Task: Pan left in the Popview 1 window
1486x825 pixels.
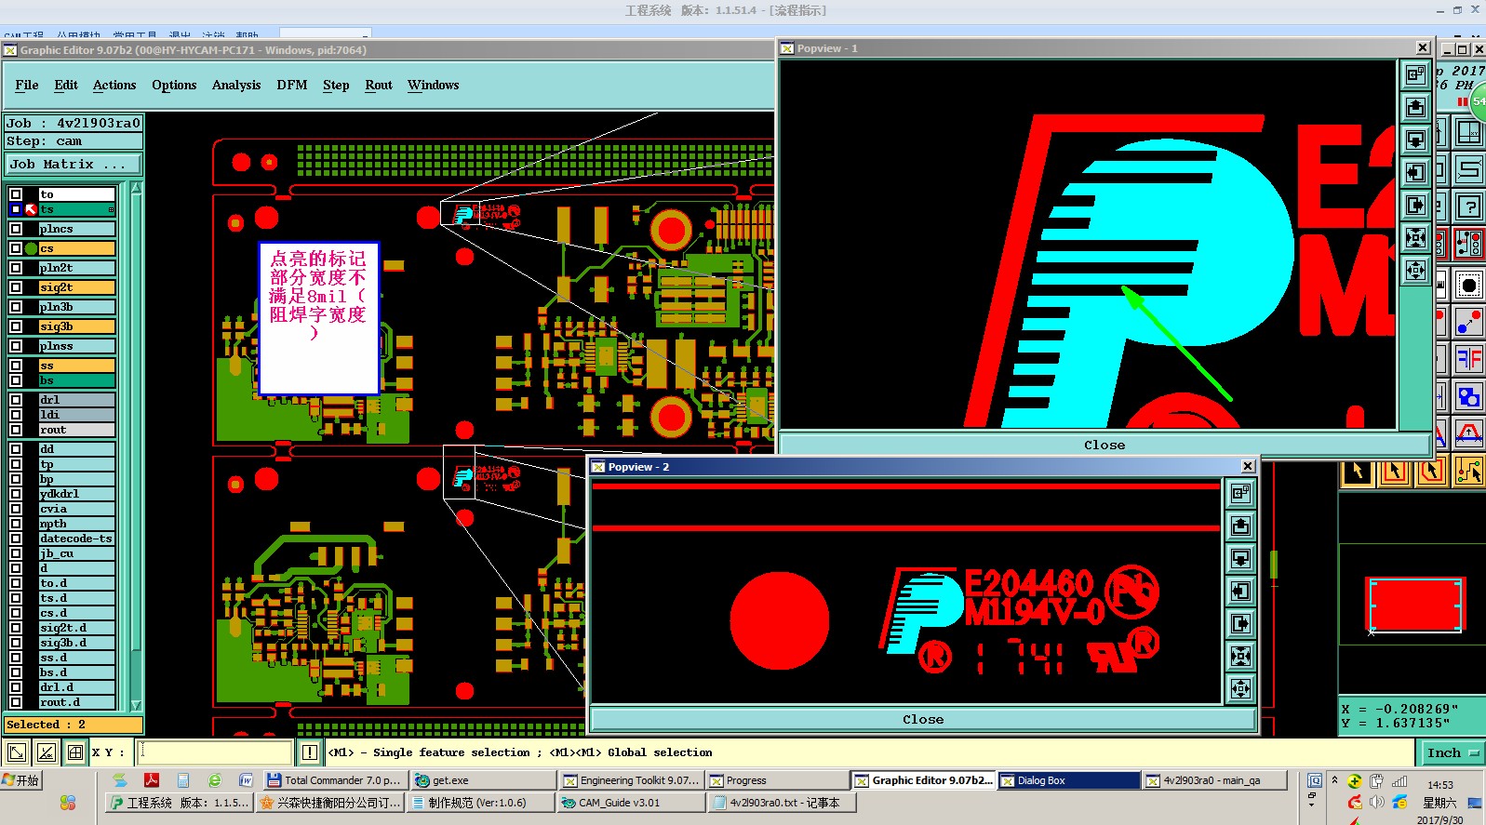Action: coord(1415,172)
